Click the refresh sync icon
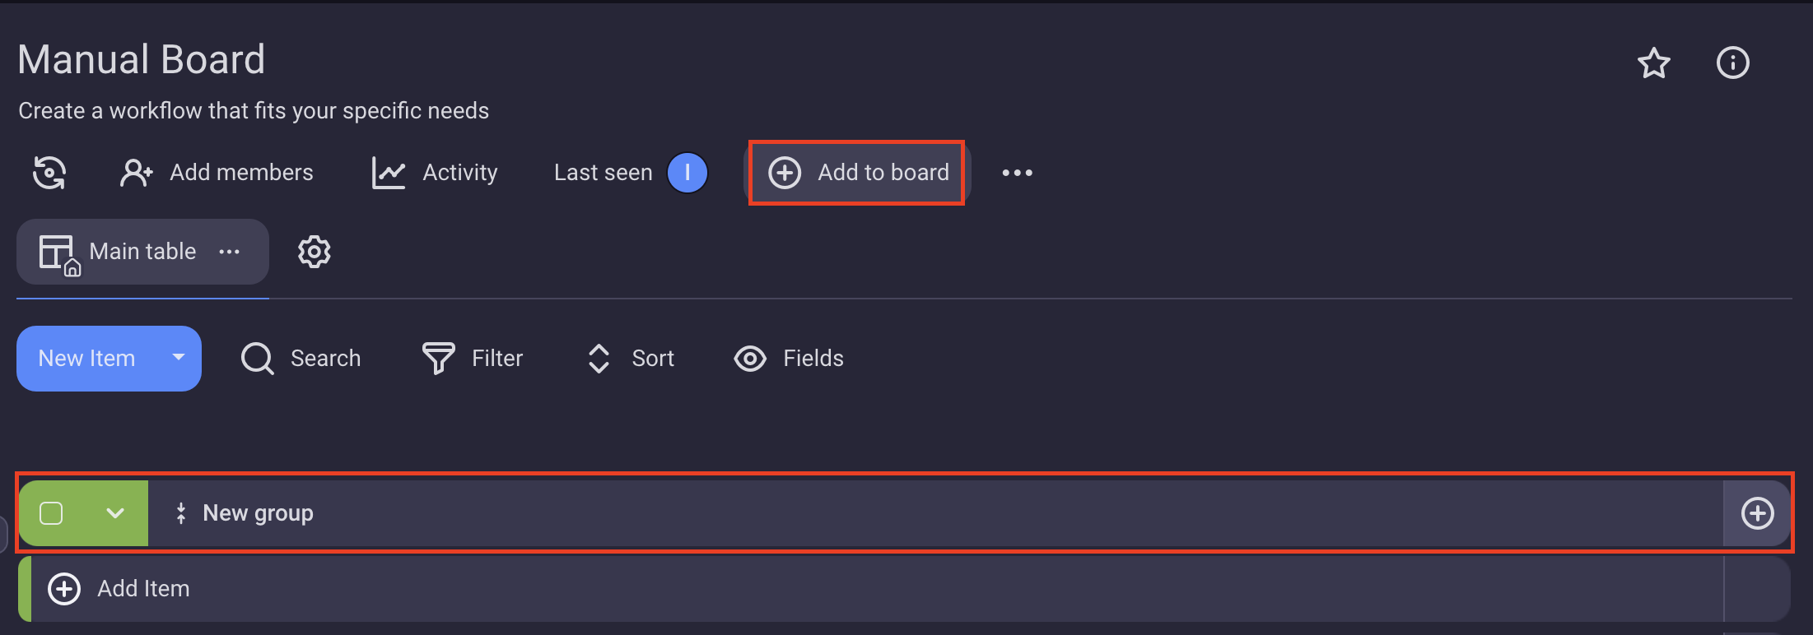The image size is (1813, 635). click(49, 173)
